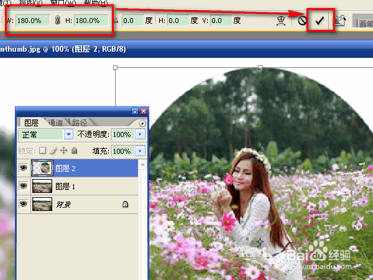Click the rotation angle field
Image resolution: width=373 pixels, height=280 pixels.
(x=133, y=21)
